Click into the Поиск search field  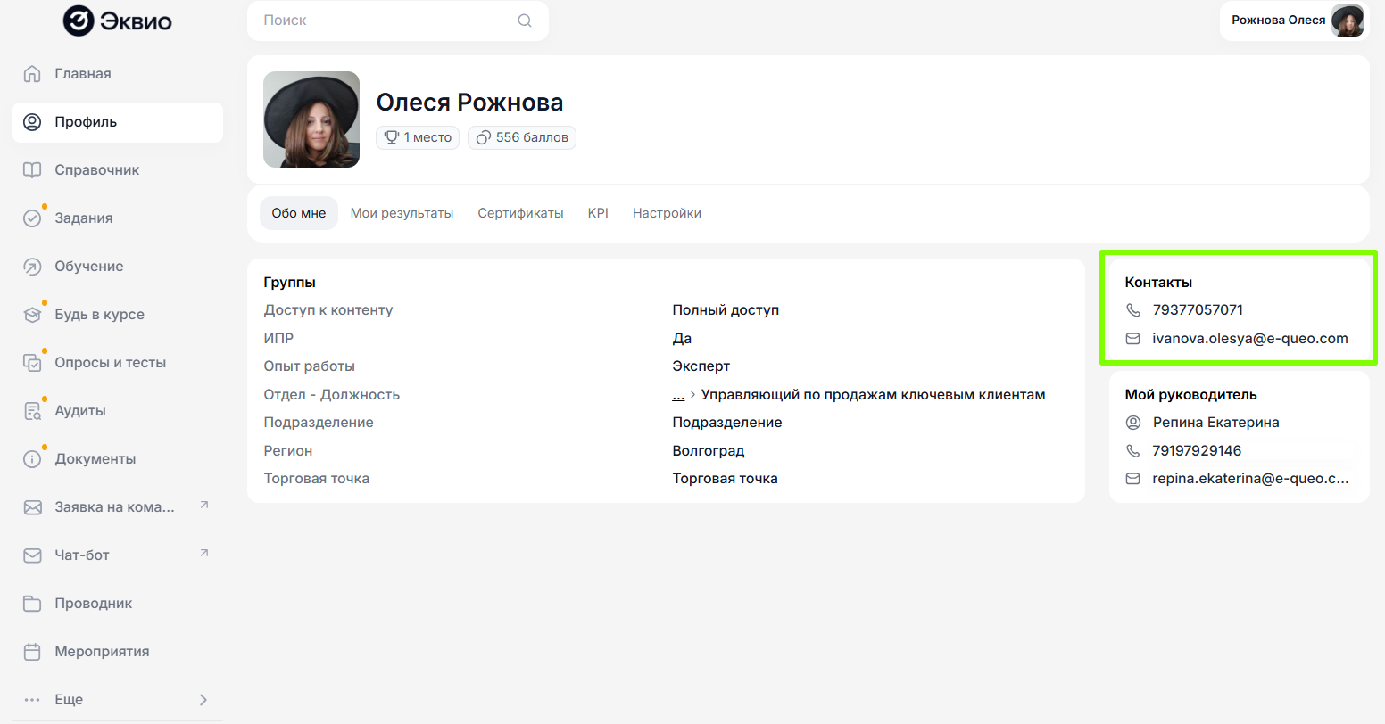pos(384,21)
